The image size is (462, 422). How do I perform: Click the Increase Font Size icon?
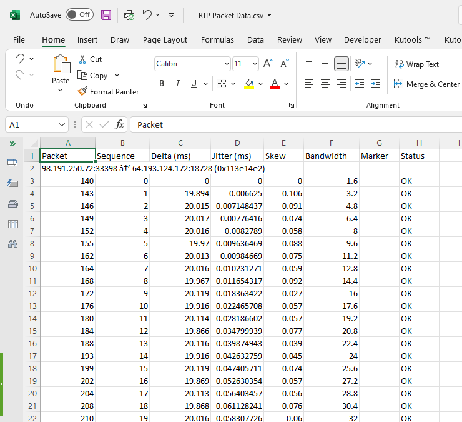coord(268,64)
